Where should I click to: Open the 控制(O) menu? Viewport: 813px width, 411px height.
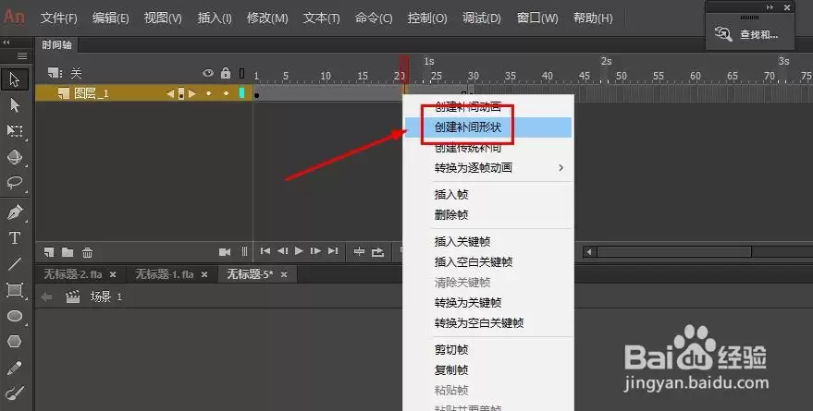coord(426,18)
